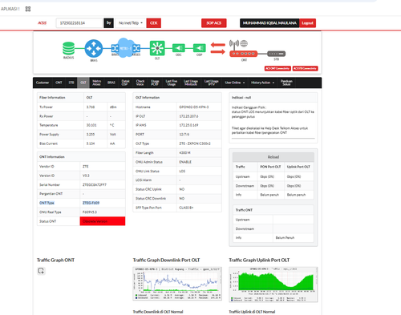Open the Panduan Solusi tab
The height and width of the screenshot is (315, 401).
click(x=286, y=83)
